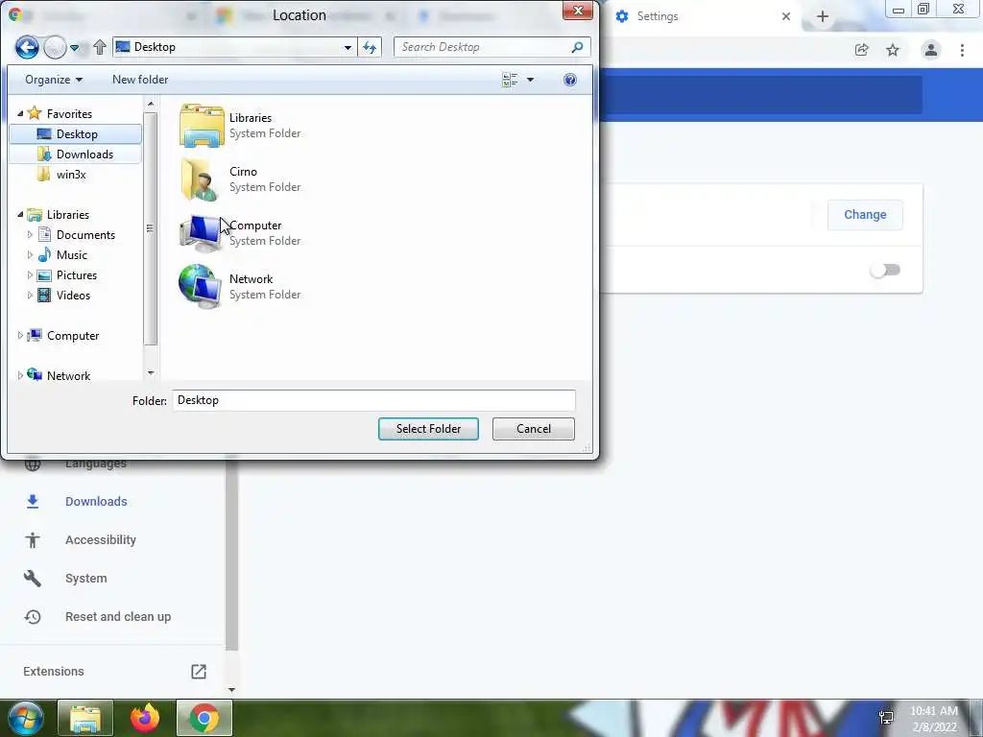This screenshot has height=737, width=983.
Task: Open a new Chrome tab
Action: [823, 16]
